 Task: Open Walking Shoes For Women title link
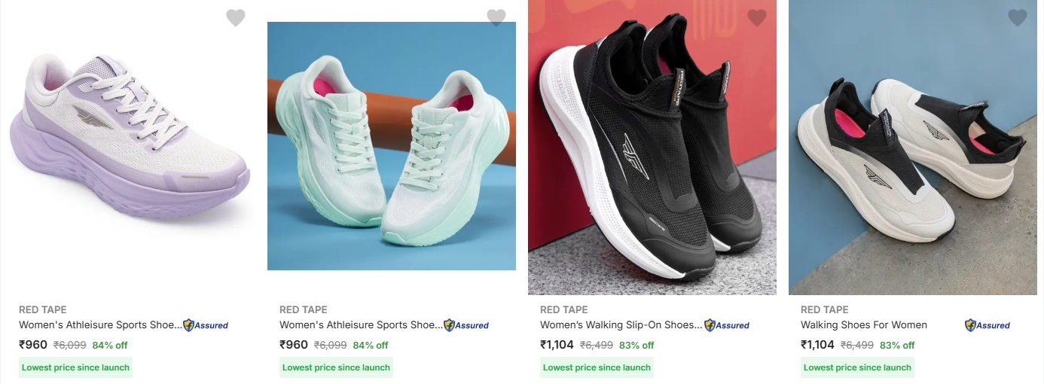point(864,325)
